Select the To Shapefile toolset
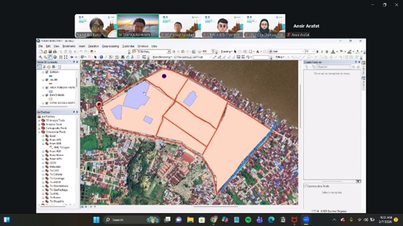This screenshot has width=403, height=226. (55, 201)
